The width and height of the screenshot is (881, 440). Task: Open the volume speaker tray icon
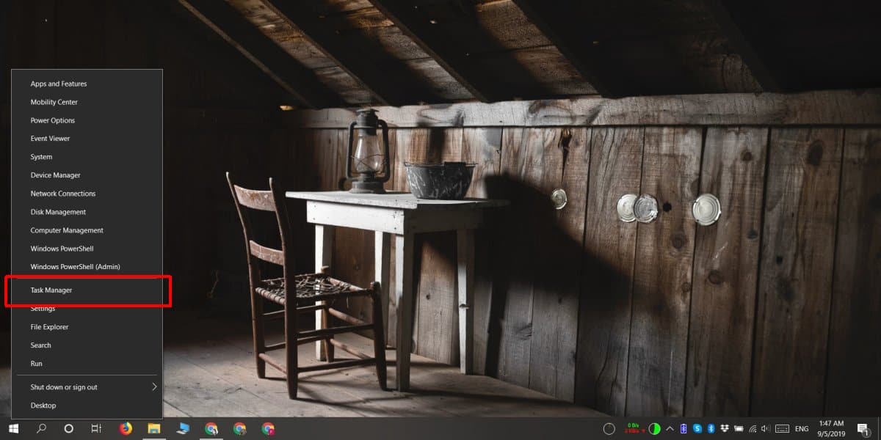[766, 428]
